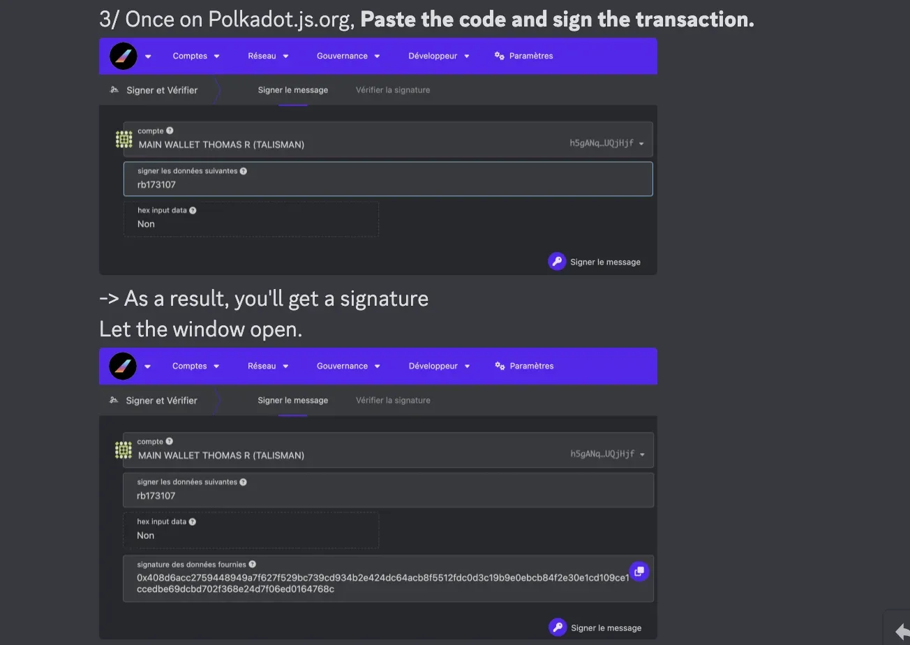Select lower 'Signer le message' tab
The width and height of the screenshot is (910, 645).
[293, 400]
